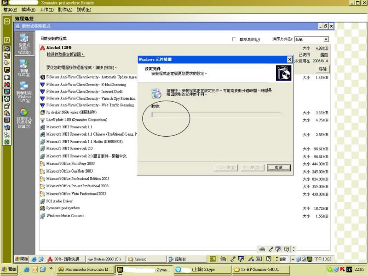Select F-Secure Automatic Update Agent entry
This screenshot has width=368, height=276.
tap(88, 77)
